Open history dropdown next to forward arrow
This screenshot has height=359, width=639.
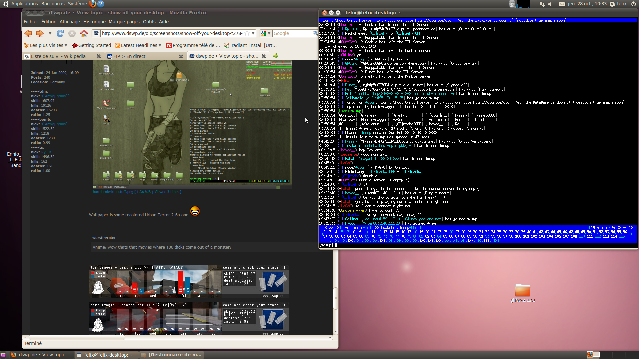coord(50,33)
